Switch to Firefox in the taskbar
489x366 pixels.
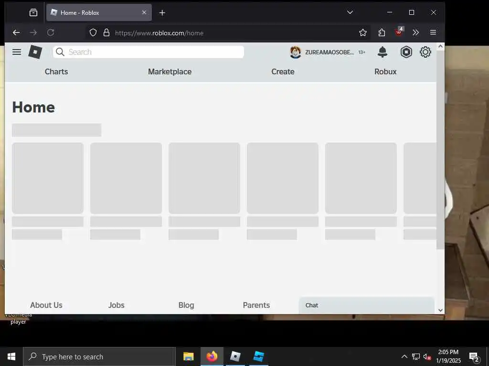point(212,356)
